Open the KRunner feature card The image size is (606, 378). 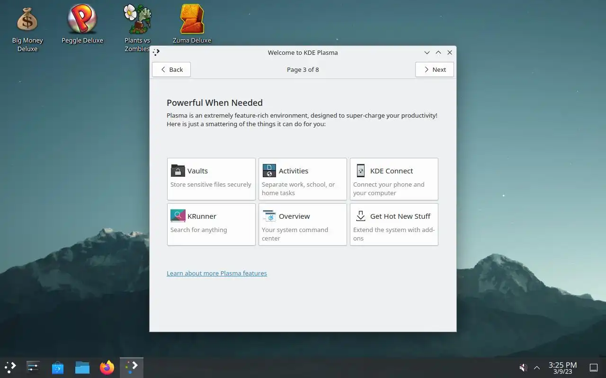(211, 224)
